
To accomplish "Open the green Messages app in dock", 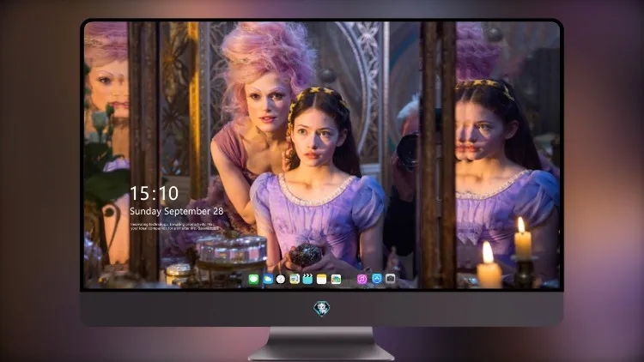I will [253, 279].
